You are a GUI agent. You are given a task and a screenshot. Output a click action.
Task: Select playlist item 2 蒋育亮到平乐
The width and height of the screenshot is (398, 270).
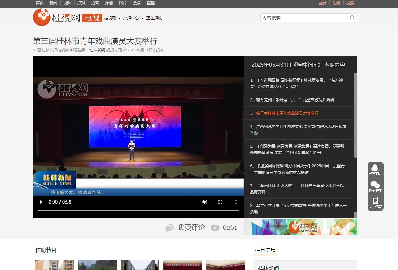point(292,100)
